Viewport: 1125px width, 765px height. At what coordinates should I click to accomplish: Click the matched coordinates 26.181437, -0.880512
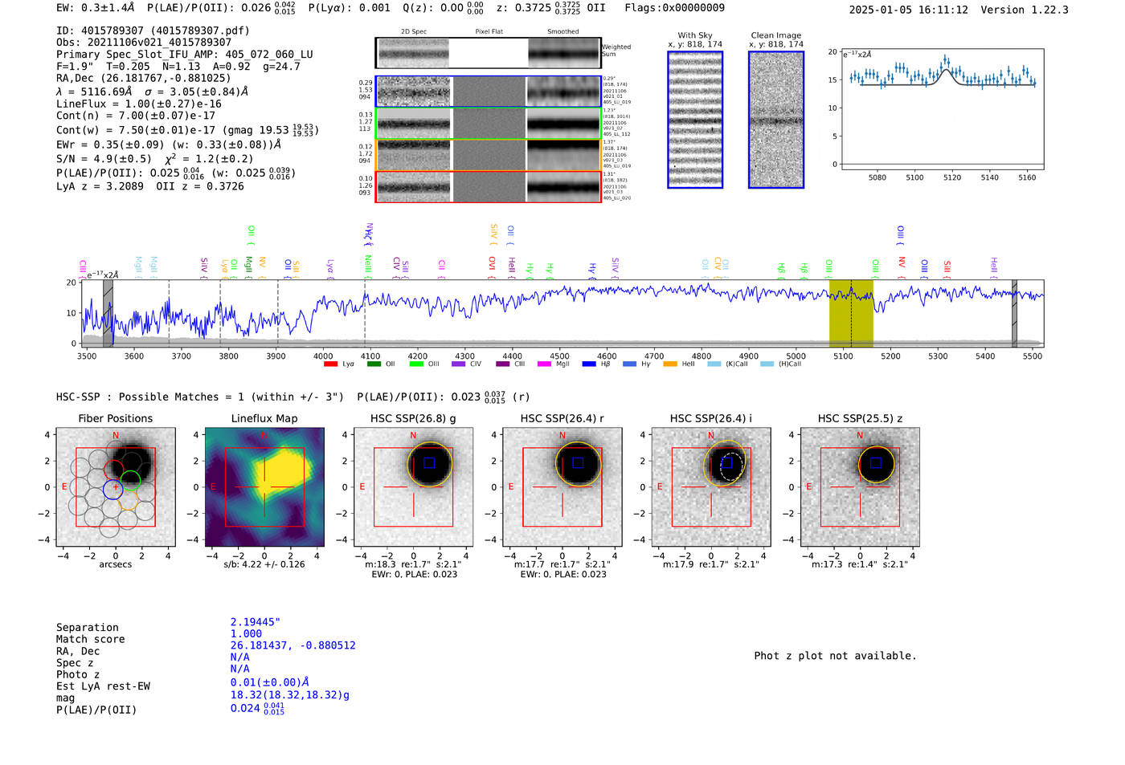coord(292,645)
